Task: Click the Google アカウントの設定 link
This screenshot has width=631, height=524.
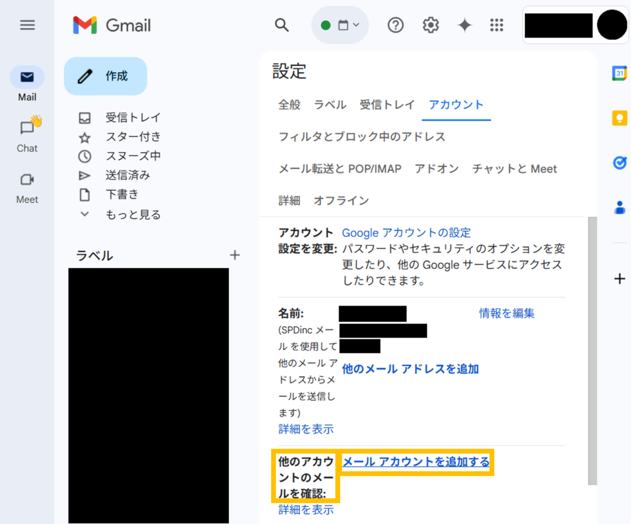Action: coord(407,233)
